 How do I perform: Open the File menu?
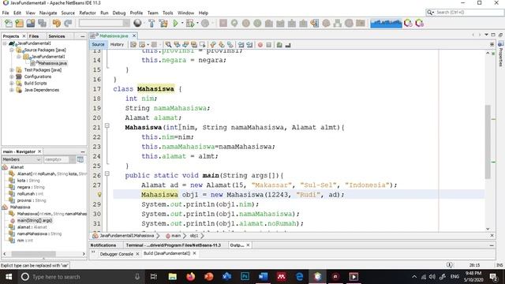[6, 13]
